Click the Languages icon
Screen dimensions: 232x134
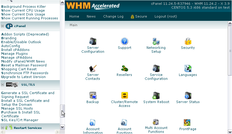click(x=188, y=68)
